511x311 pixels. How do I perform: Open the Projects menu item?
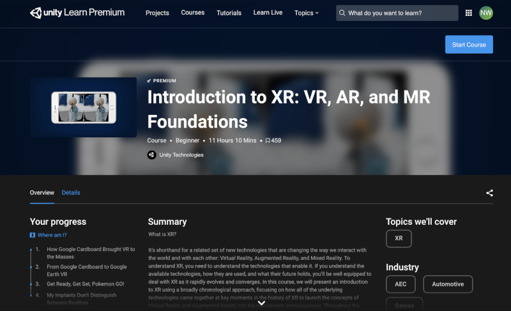(x=157, y=13)
